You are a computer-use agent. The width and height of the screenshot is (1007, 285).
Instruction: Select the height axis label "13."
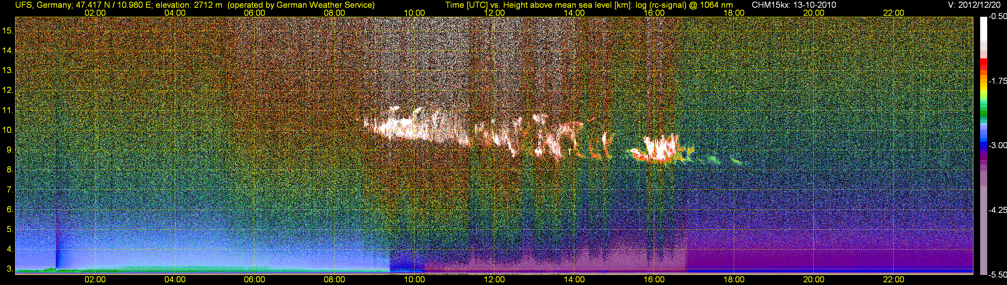click(x=8, y=70)
